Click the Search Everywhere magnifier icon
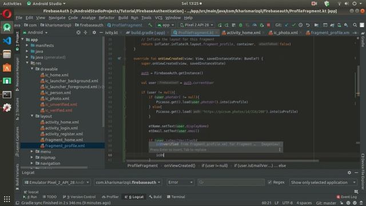The height and width of the screenshot is (206, 366). click(355, 25)
